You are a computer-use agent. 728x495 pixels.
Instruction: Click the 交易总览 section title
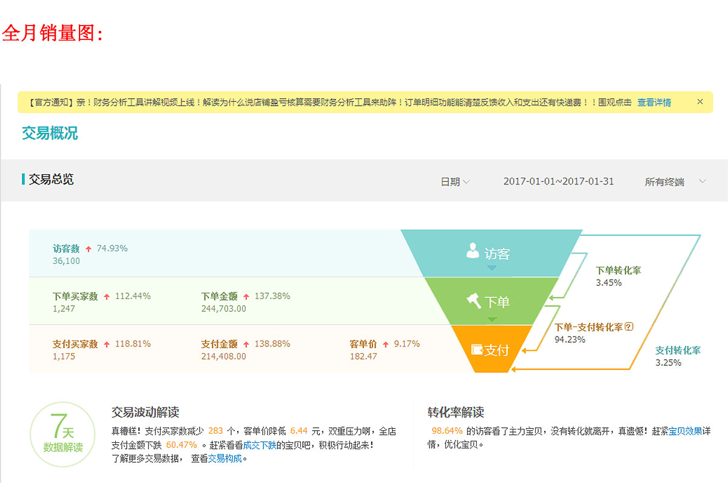click(x=51, y=180)
